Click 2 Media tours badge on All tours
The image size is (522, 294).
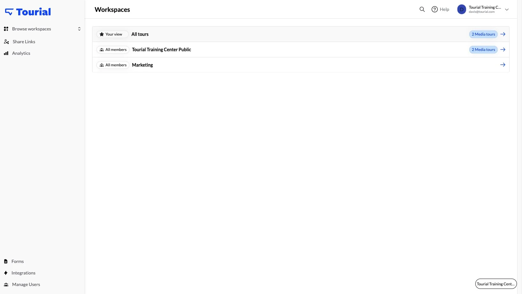tap(483, 34)
